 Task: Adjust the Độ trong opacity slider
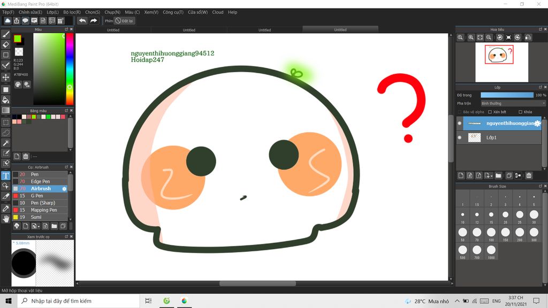(506, 95)
